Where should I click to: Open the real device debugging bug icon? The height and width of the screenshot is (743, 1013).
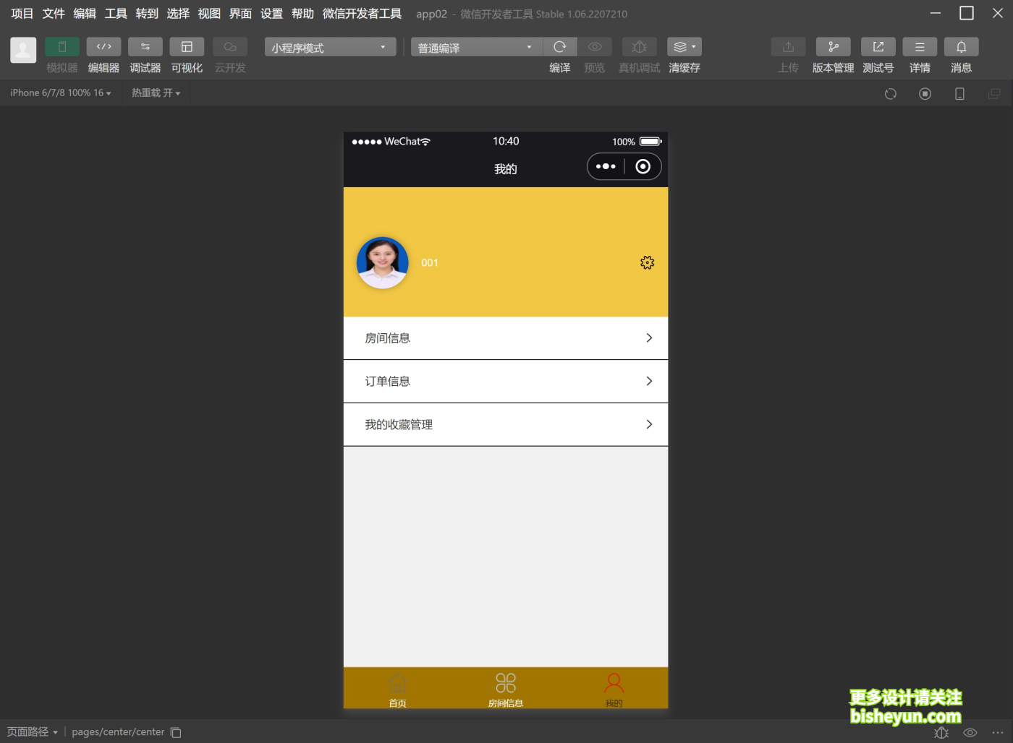[639, 47]
